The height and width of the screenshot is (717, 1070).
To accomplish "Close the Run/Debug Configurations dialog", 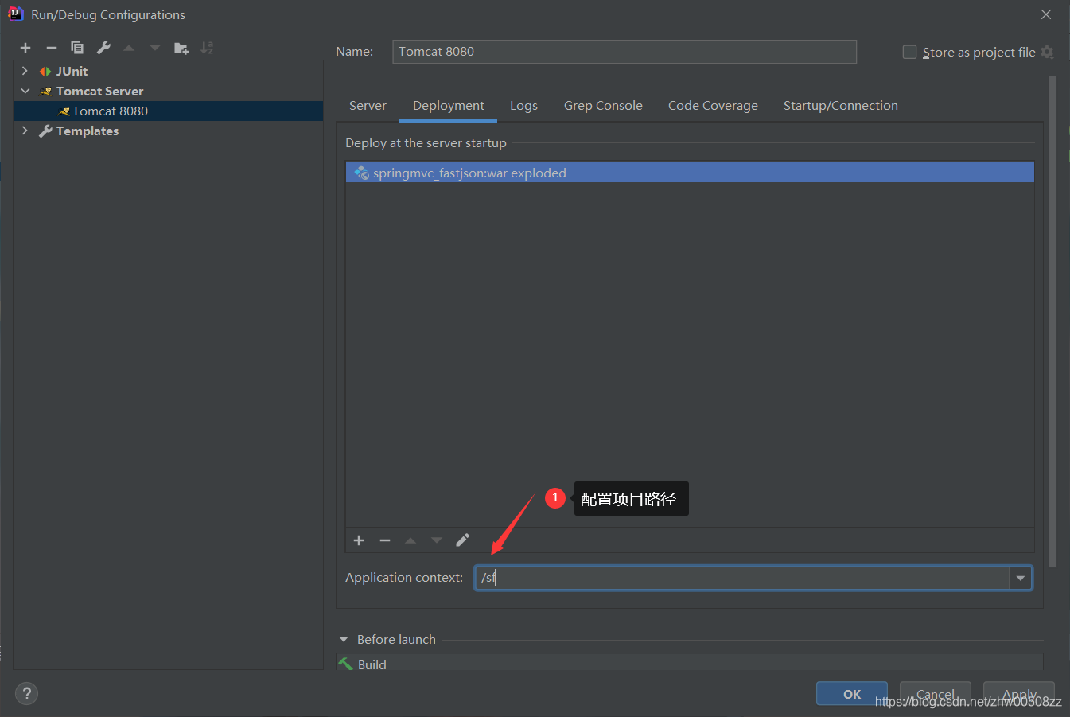I will tap(1046, 14).
